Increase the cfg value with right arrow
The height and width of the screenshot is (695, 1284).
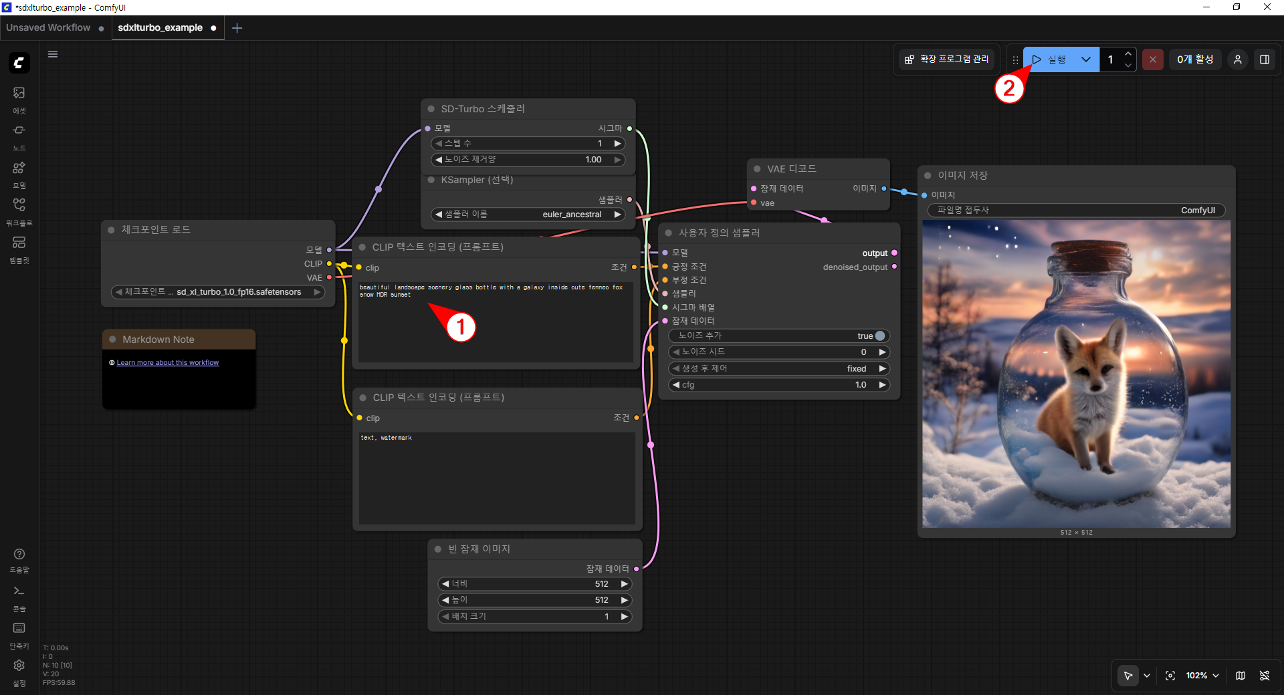(882, 385)
